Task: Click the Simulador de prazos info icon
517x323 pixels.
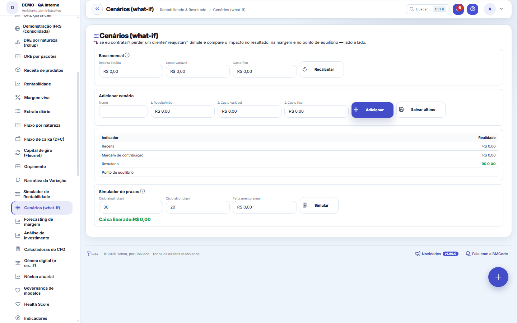Action: point(143,191)
